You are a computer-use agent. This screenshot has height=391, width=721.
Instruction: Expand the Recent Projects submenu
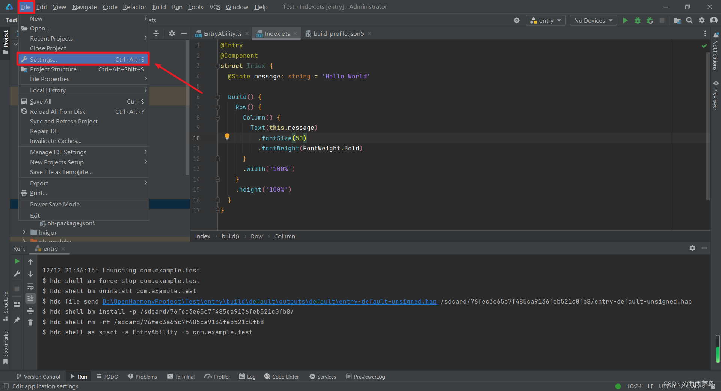84,38
